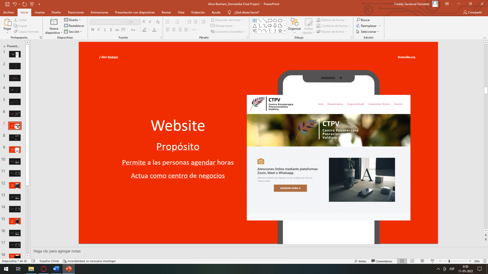Click the Pegar paste icon
488x274 pixels.
pyautogui.click(x=7, y=22)
